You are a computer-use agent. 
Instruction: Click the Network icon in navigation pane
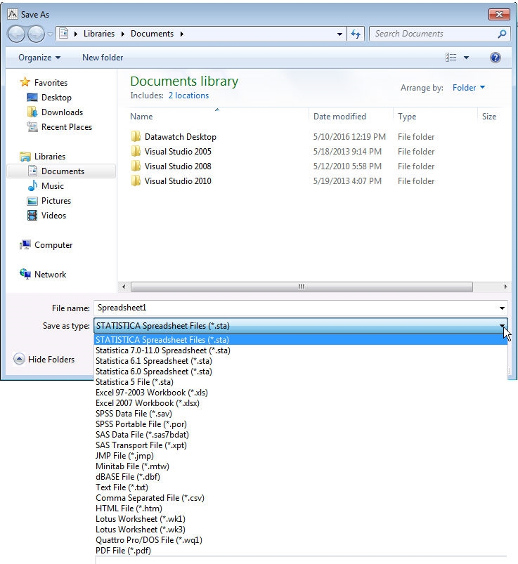(25, 274)
